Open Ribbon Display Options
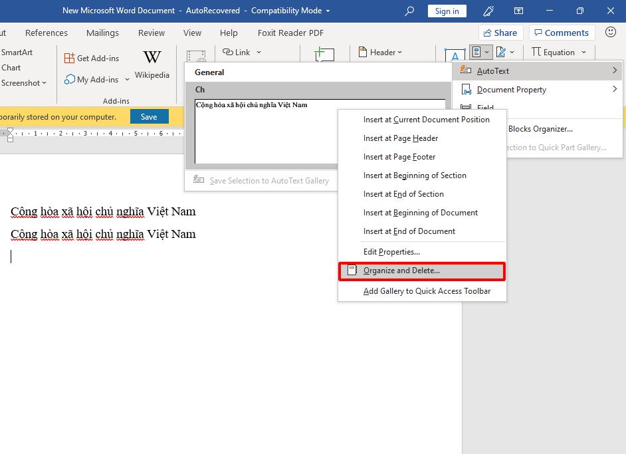 (518, 11)
